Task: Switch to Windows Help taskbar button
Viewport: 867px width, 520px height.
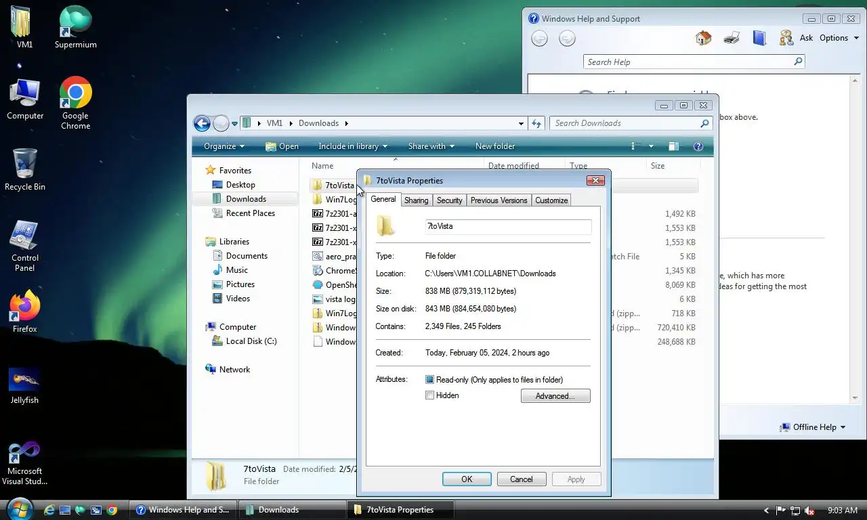Action: 184,510
